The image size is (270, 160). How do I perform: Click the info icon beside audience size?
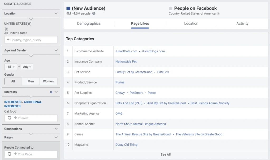94,13
